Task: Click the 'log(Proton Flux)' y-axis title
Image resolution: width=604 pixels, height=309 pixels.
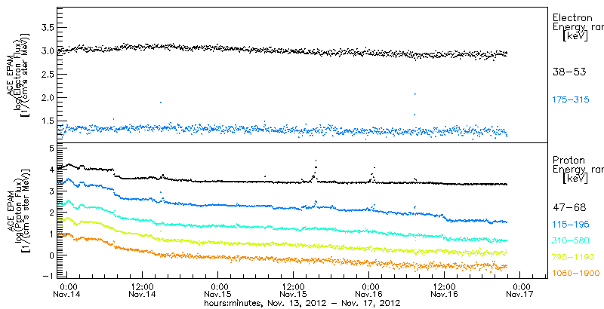Action: (x=20, y=216)
